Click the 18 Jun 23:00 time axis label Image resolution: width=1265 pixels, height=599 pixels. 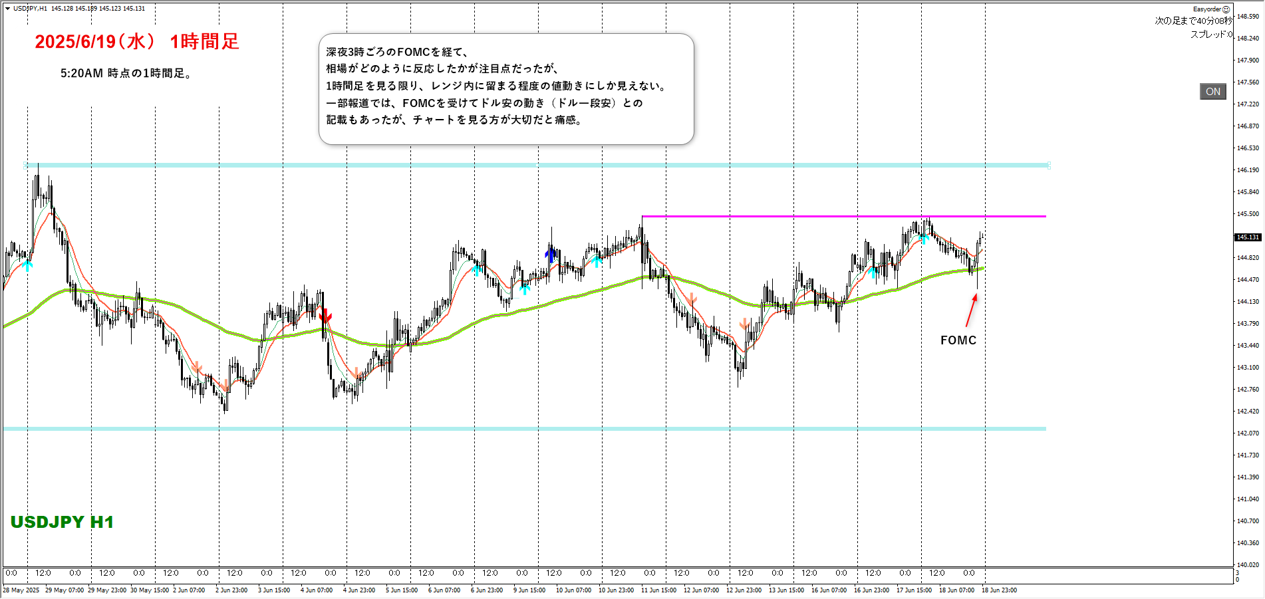pos(999,590)
